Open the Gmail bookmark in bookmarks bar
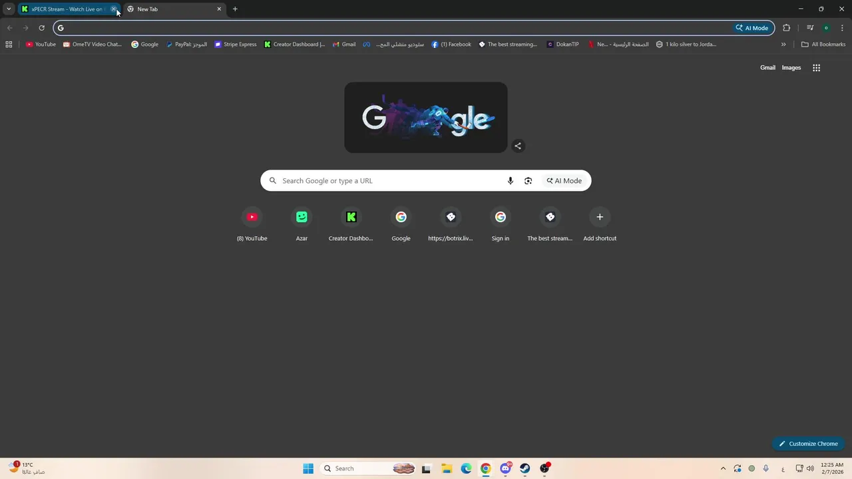This screenshot has height=479, width=852. point(344,45)
